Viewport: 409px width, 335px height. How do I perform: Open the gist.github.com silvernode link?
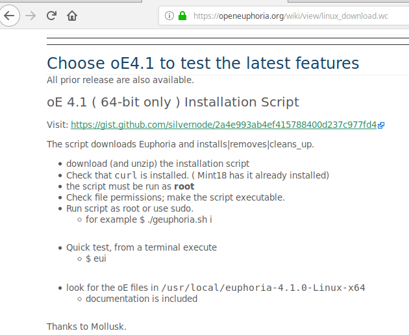223,125
